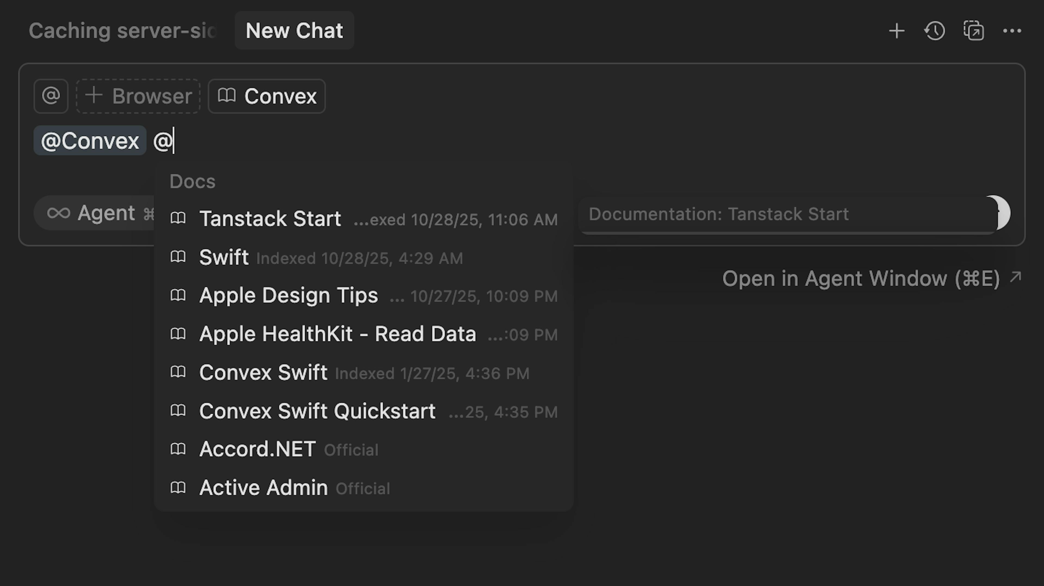Viewport: 1044px width, 586px height.
Task: Pick the Accord.NET official doc
Action: (x=257, y=449)
